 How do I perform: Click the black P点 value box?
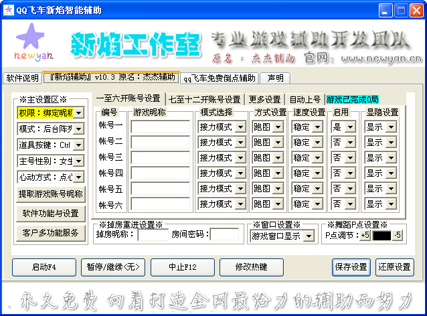[x=381, y=236]
